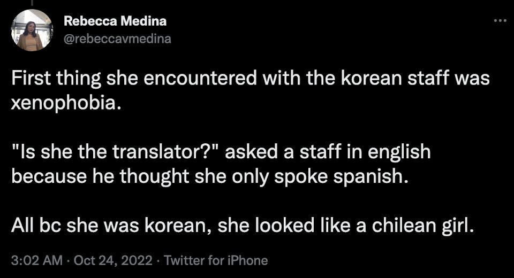Open the Rebecca Medina display name link

pos(115,21)
